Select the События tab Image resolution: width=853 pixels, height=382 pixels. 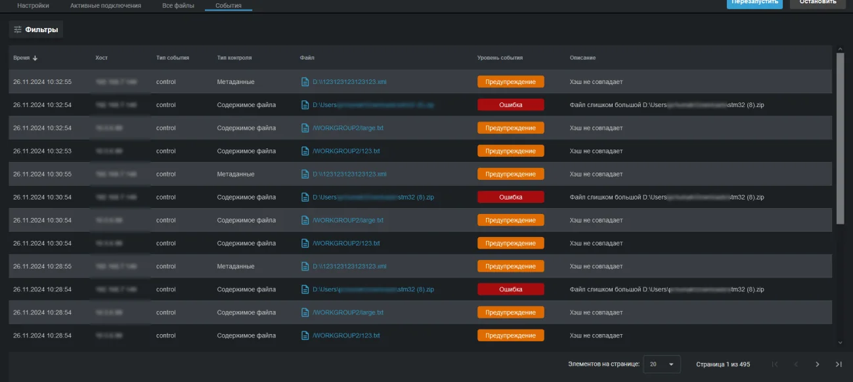coord(229,5)
